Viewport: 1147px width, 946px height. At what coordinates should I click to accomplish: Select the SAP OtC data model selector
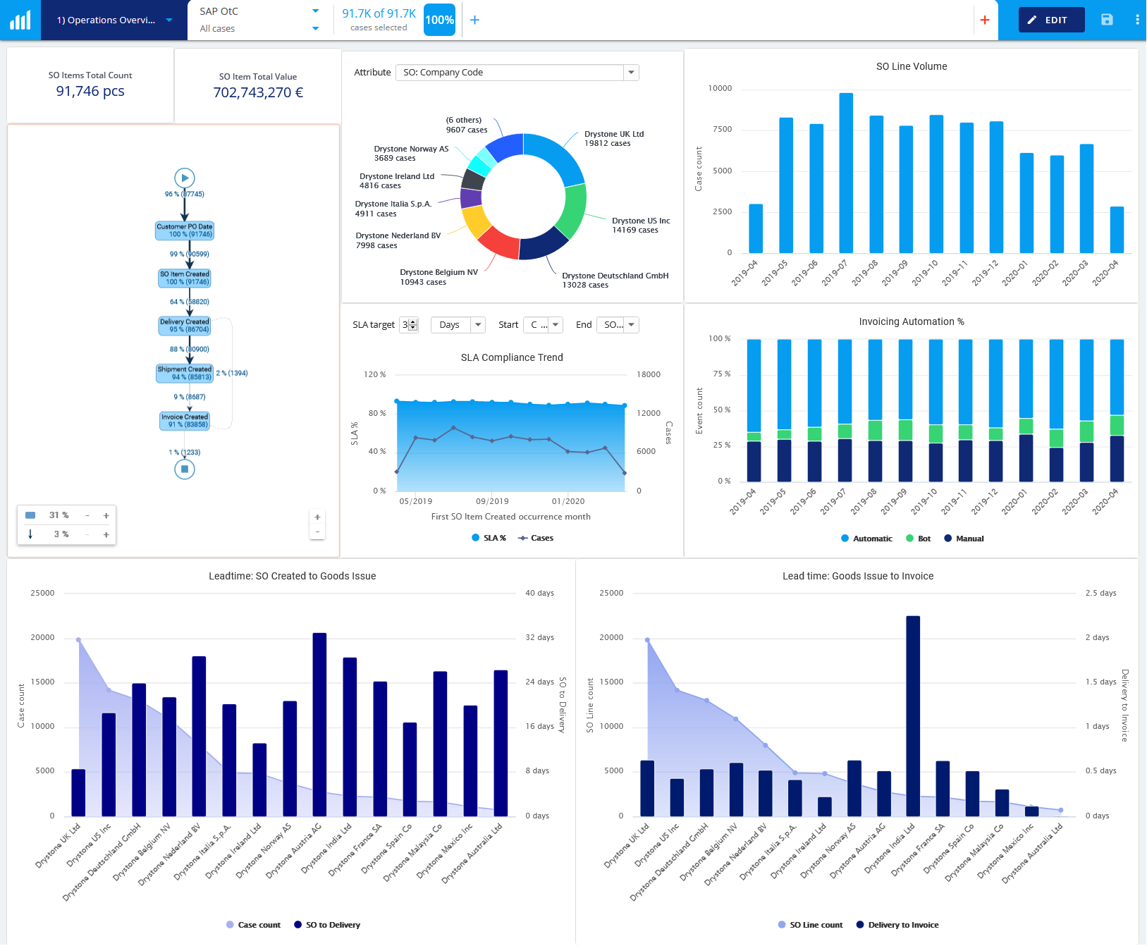(315, 11)
